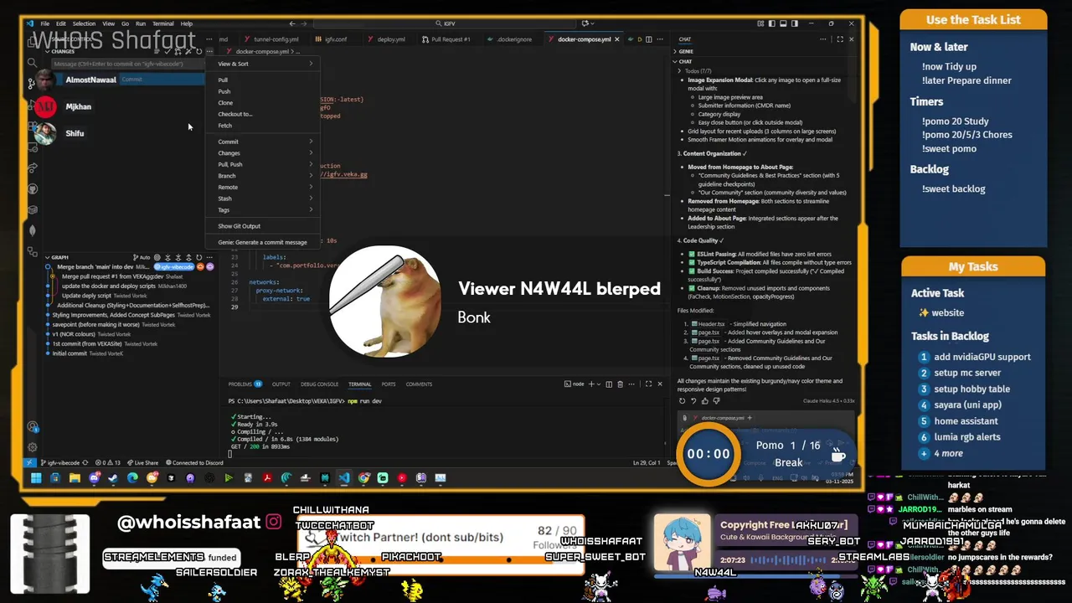Collapse the GRAPH section
1072x603 pixels.
(x=57, y=258)
